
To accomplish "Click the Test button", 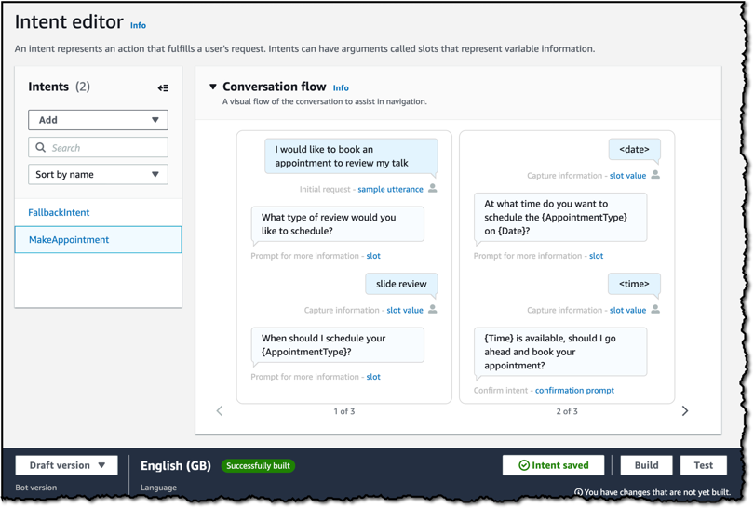I will (x=703, y=465).
